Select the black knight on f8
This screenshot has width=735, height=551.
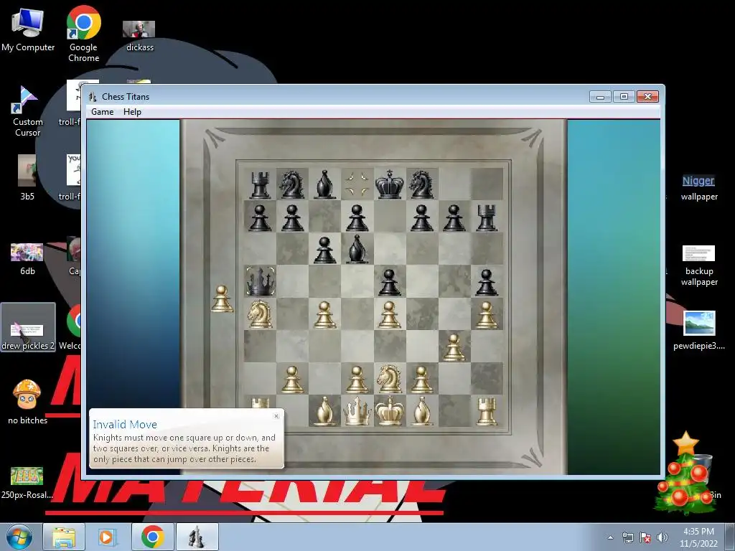pos(422,184)
